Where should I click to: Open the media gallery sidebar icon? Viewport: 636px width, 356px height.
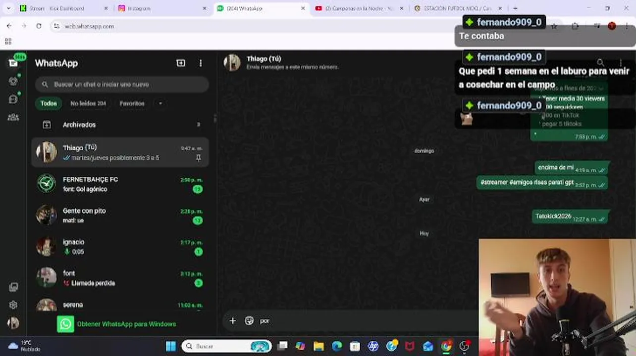tap(13, 287)
